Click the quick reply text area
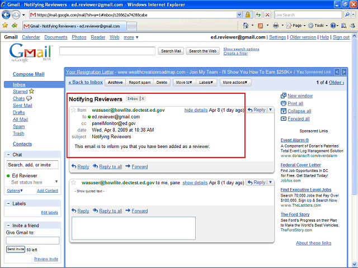The image size is (358, 268). 134,228
